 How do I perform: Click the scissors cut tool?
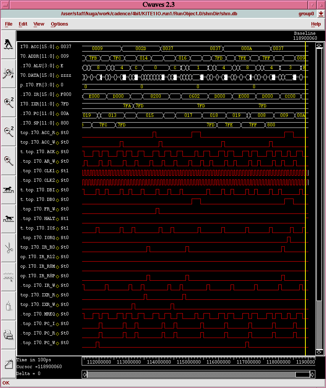8,247
